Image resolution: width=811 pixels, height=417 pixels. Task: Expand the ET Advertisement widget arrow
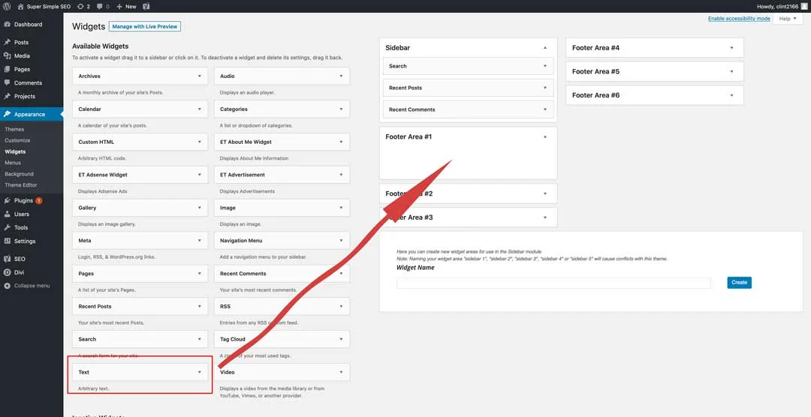coord(342,175)
